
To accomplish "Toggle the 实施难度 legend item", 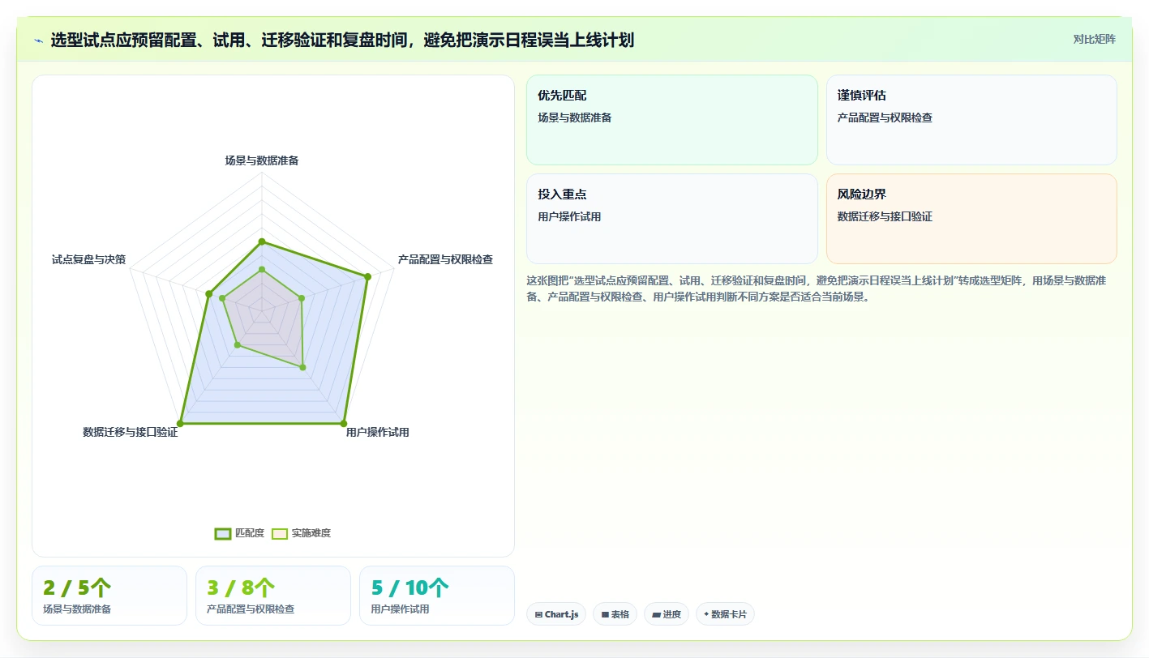I will click(x=301, y=533).
